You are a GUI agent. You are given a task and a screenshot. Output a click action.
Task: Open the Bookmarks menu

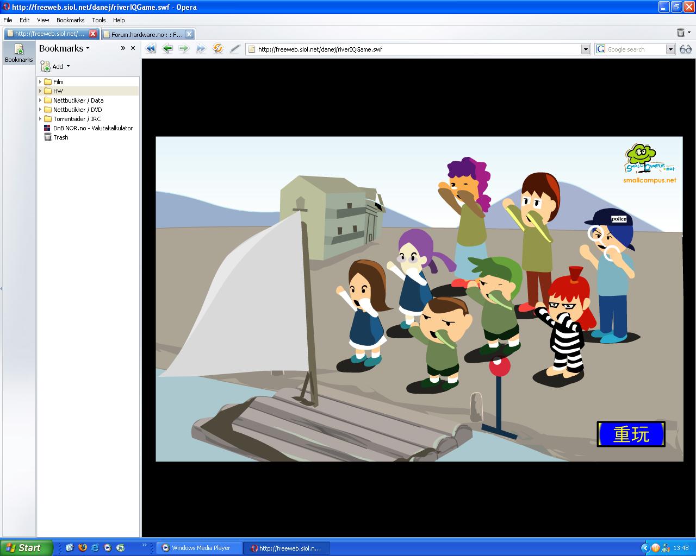pos(71,20)
